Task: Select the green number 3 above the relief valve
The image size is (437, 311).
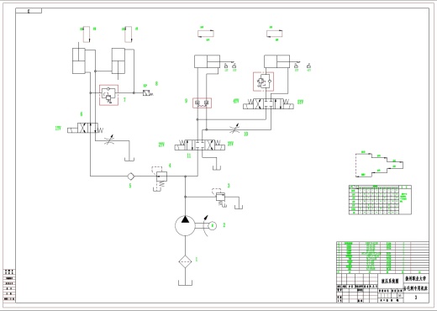Action: [x=229, y=186]
